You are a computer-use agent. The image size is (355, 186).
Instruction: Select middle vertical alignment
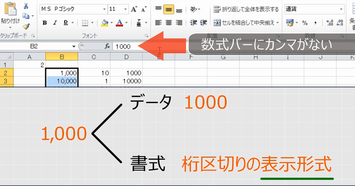pos(169,9)
